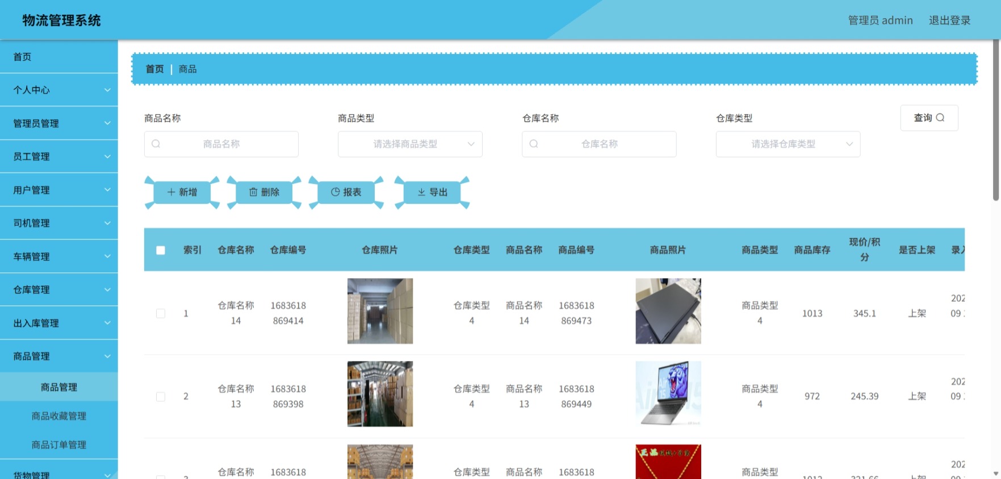The width and height of the screenshot is (1001, 479).
Task: Click price value 345.1
Action: coord(864,313)
